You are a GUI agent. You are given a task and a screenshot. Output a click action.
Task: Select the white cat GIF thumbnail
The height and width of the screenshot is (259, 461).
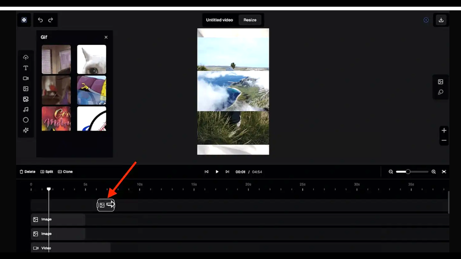click(91, 59)
